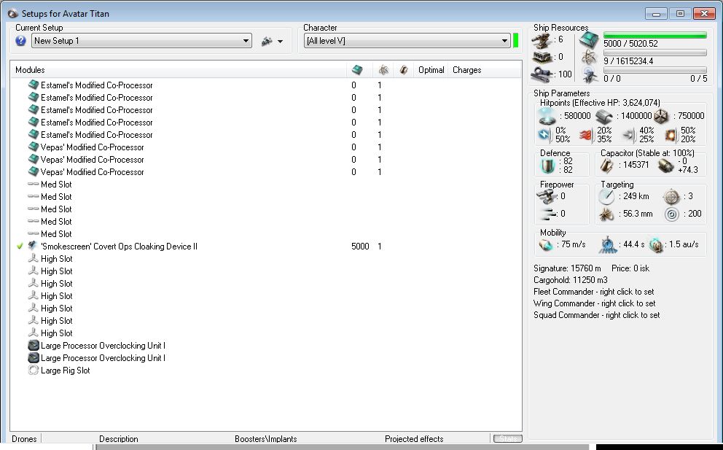Switch to the Drones tab

(x=24, y=438)
